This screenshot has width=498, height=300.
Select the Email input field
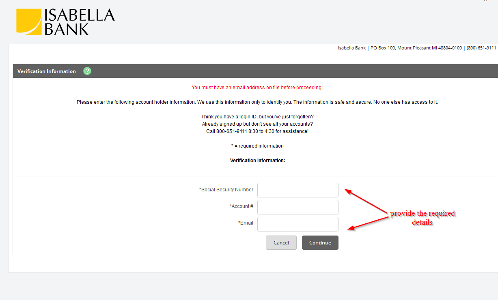coord(298,224)
